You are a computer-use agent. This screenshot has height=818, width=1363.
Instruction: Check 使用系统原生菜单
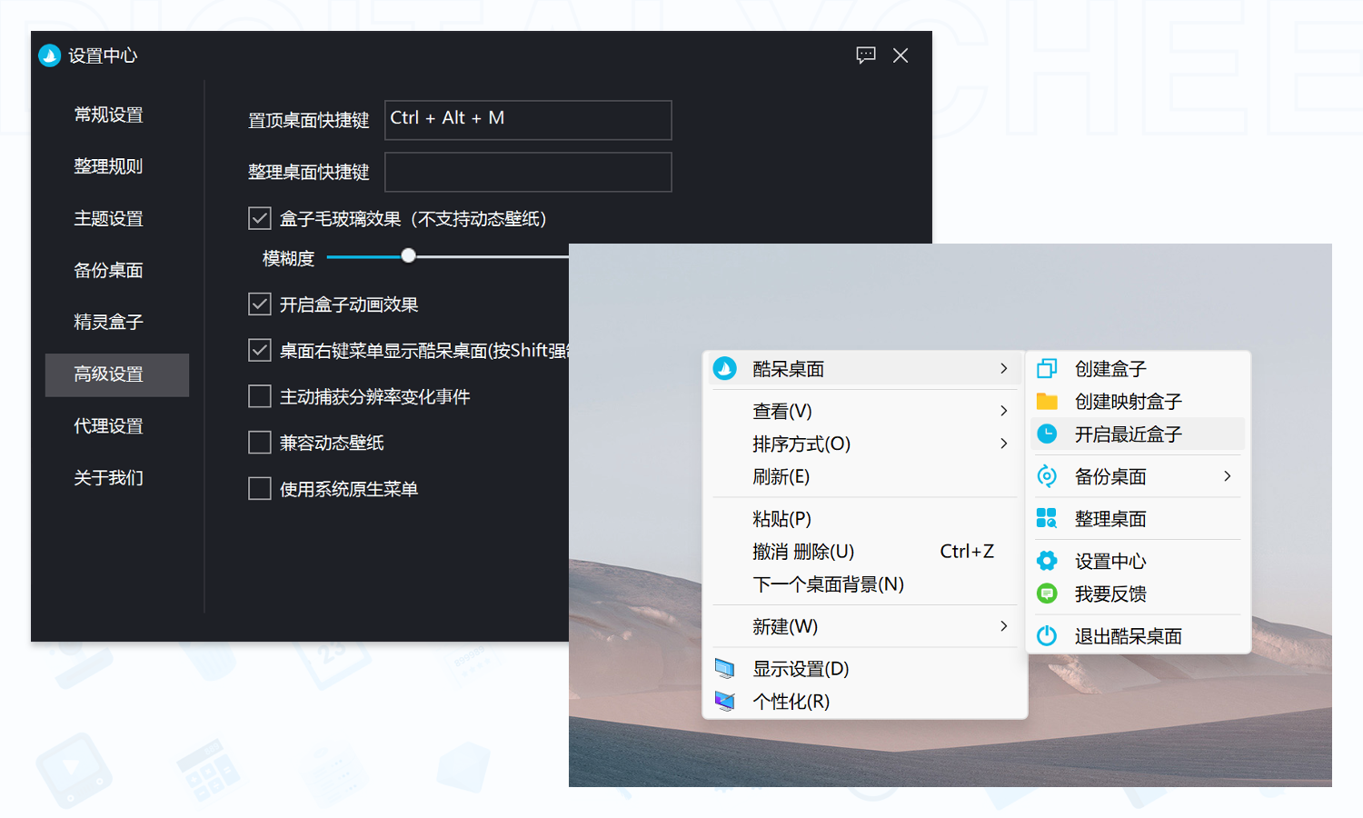click(x=259, y=488)
